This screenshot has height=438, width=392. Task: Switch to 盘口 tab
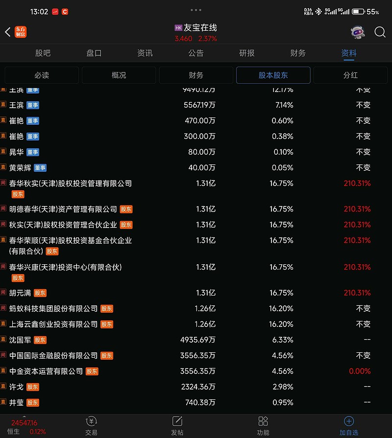pos(94,53)
